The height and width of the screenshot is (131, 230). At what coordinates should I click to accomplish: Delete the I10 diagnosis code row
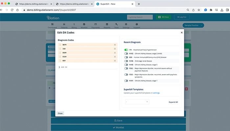pyautogui.click(x=115, y=49)
